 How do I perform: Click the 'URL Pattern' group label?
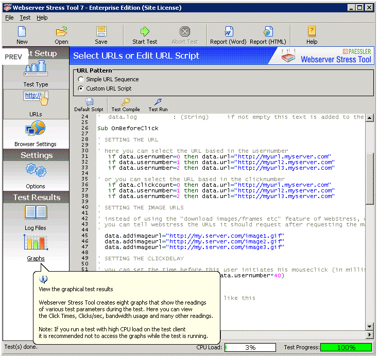(x=95, y=70)
